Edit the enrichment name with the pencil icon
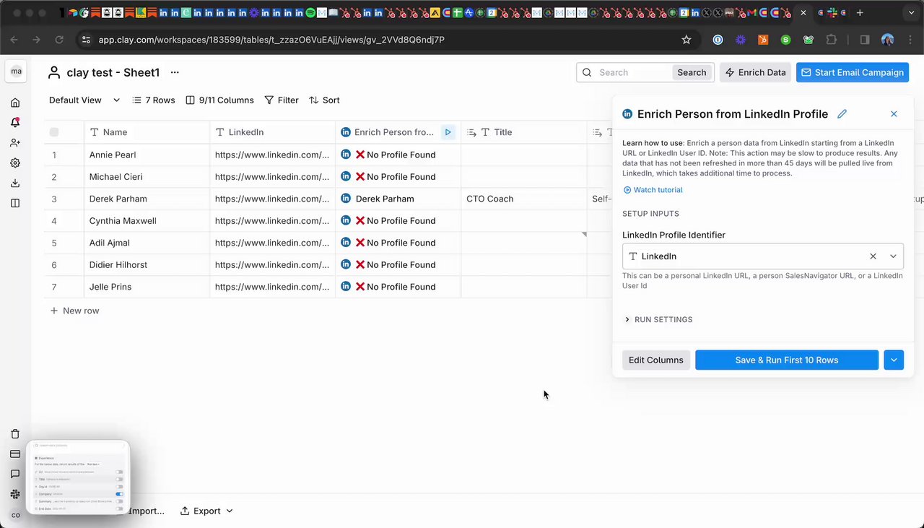Screen dimensions: 924x528 (x=842, y=114)
